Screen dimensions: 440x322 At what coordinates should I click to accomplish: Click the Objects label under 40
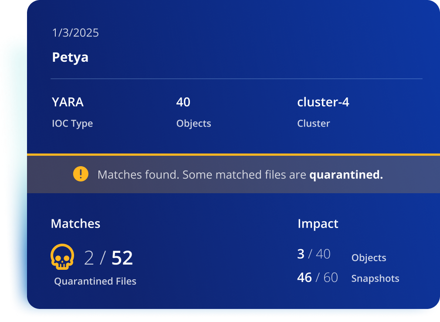pyautogui.click(x=193, y=123)
